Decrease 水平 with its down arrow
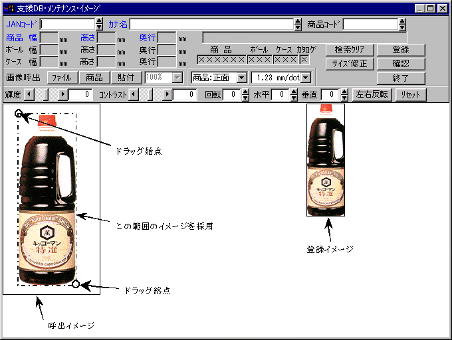The image size is (452, 340). coord(294,98)
